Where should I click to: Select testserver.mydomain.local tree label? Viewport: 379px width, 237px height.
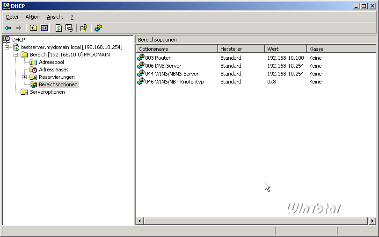(x=72, y=47)
